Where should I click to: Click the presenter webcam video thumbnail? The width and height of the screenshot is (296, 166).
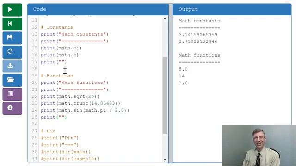tap(259, 145)
